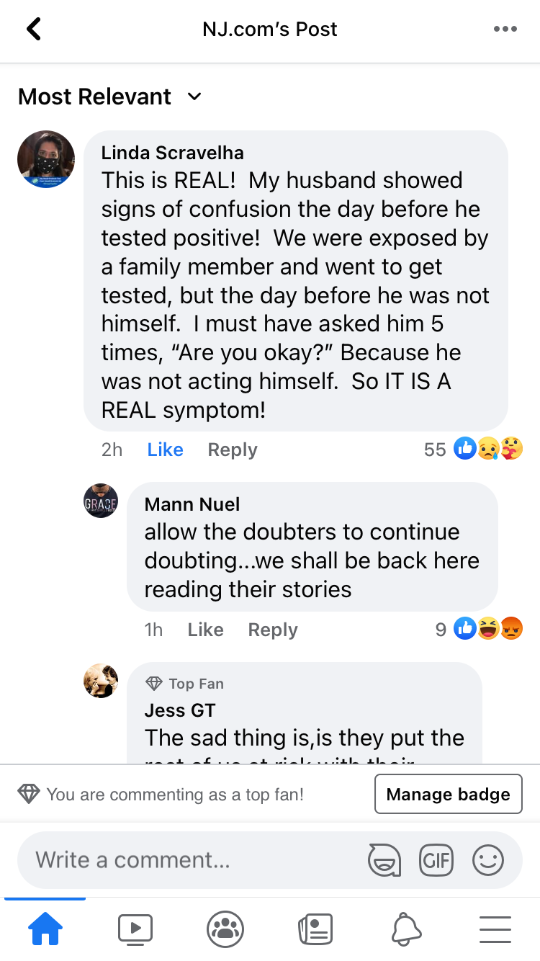Like Mann Nuel's comment

coord(205,630)
